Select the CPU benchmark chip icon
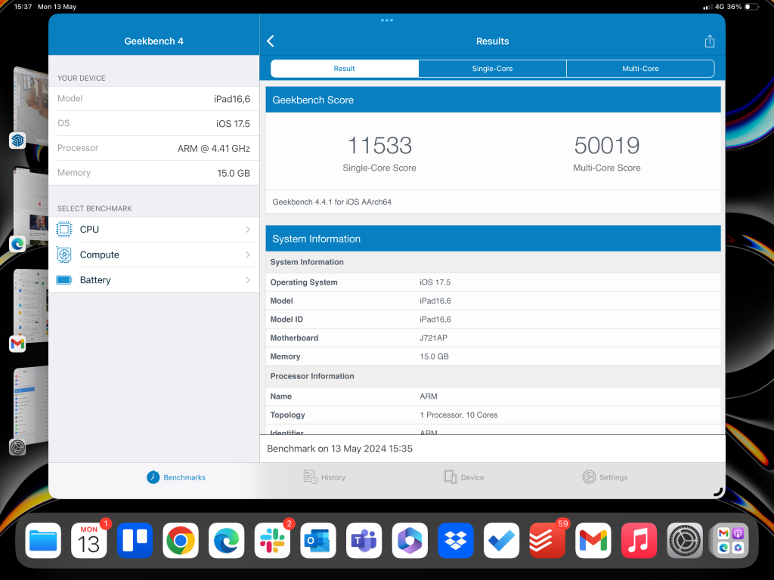774x580 pixels. pos(65,230)
